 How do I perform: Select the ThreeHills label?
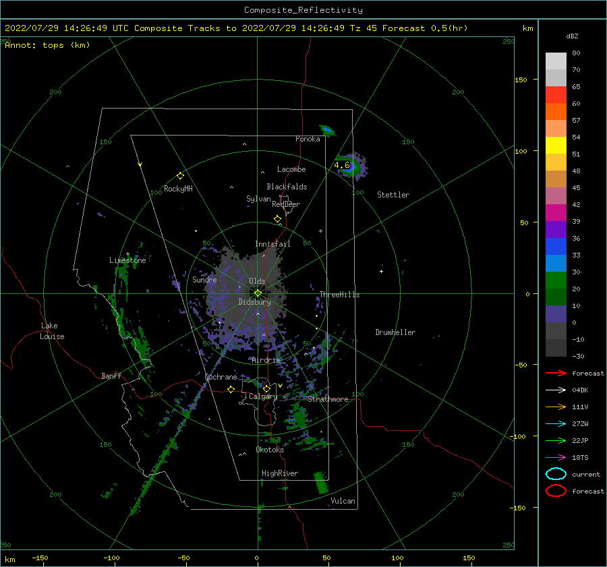339,295
